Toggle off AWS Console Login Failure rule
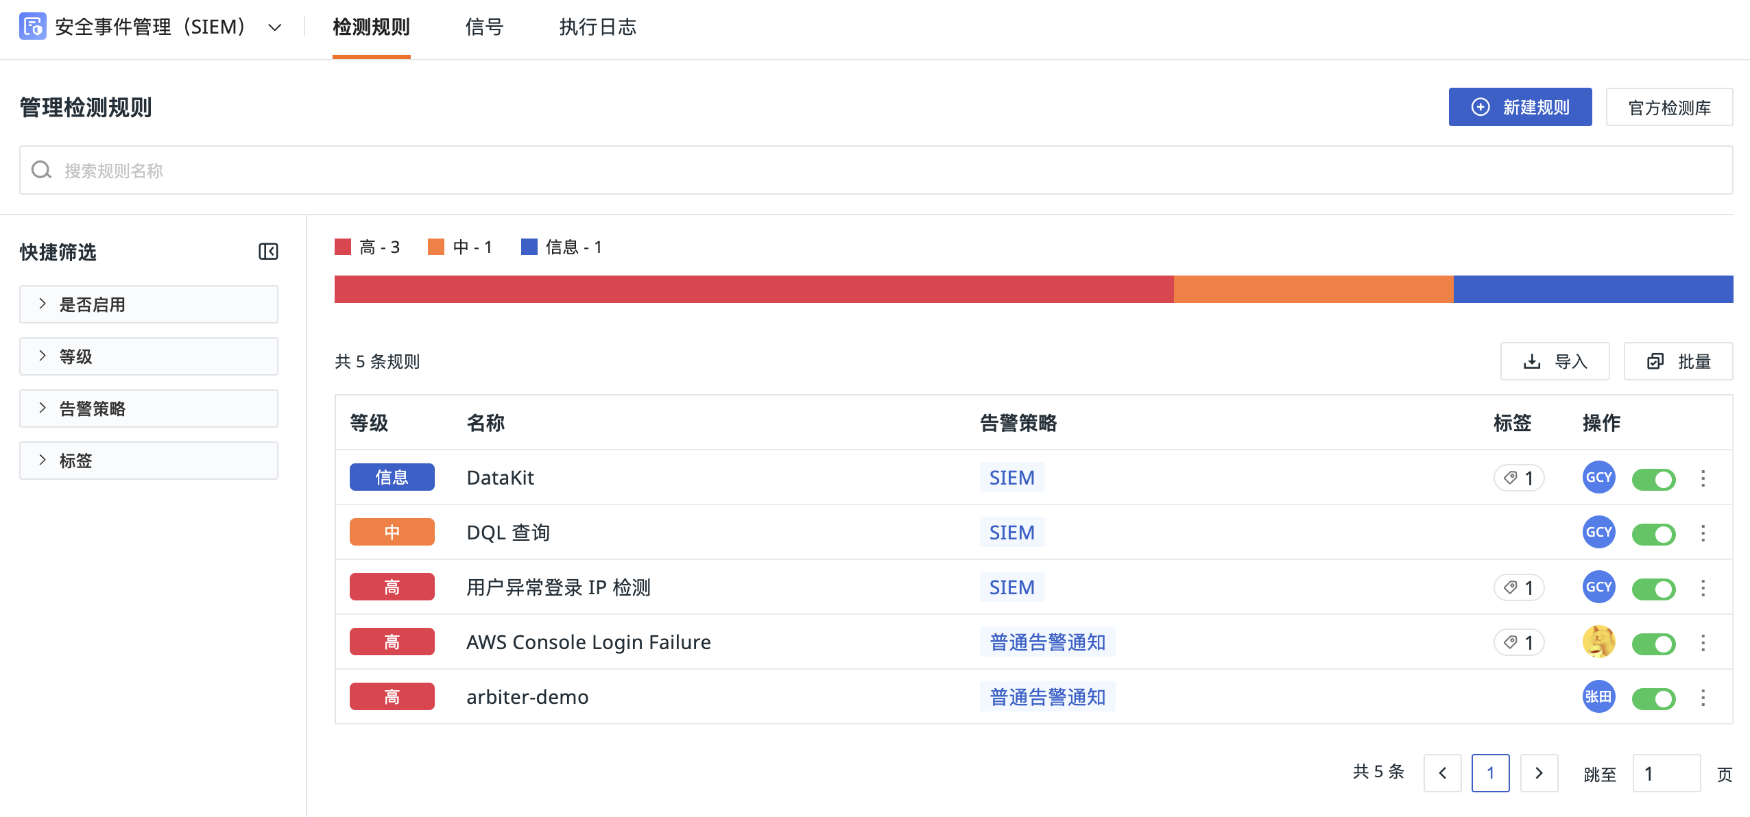 (1654, 644)
